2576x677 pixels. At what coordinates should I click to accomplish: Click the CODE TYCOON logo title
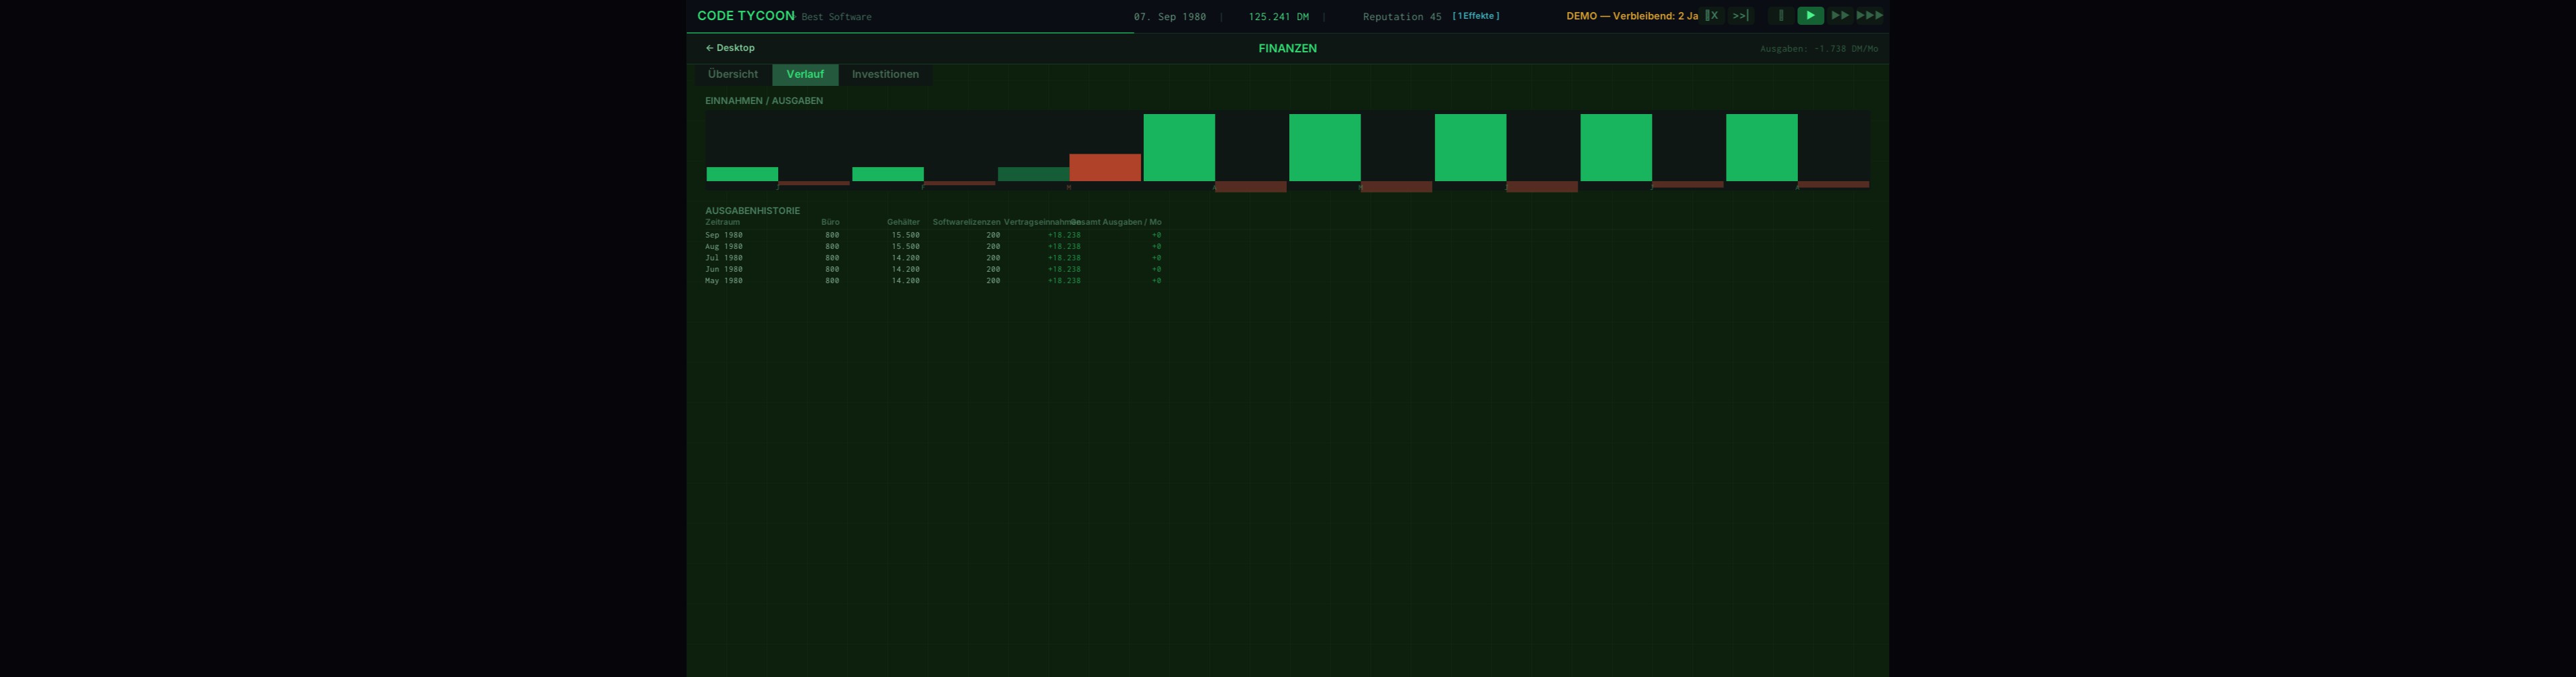point(745,16)
